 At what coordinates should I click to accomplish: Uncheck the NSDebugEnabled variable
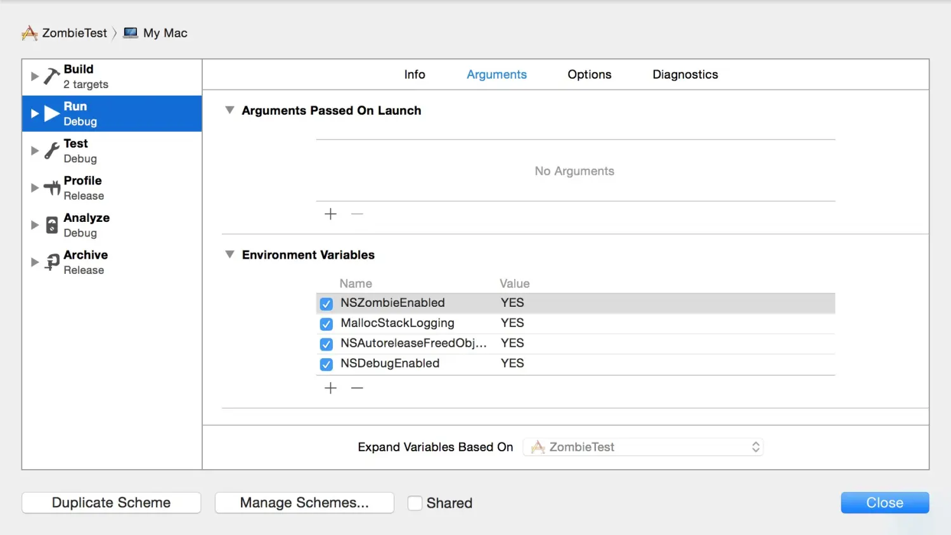pos(327,364)
